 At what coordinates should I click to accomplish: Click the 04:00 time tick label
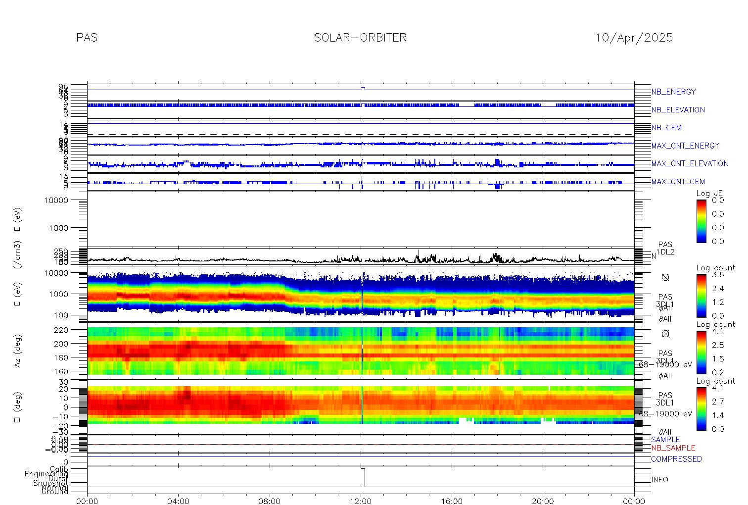point(178,501)
